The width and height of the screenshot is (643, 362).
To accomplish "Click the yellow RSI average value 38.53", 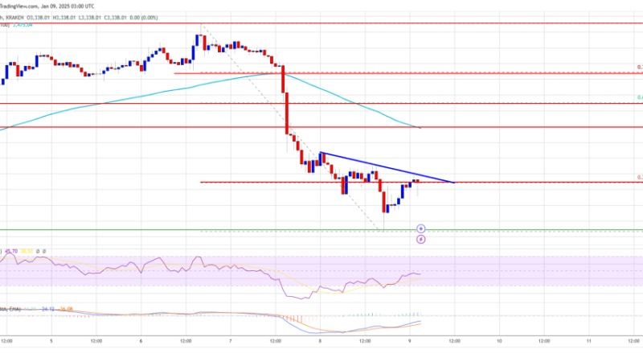I will point(27,251).
